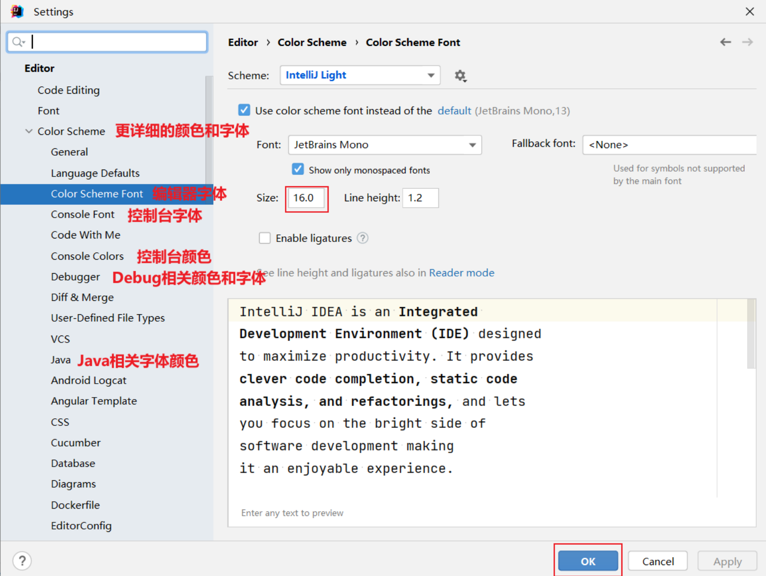Select Dockerfile item
The width and height of the screenshot is (766, 576).
75,505
